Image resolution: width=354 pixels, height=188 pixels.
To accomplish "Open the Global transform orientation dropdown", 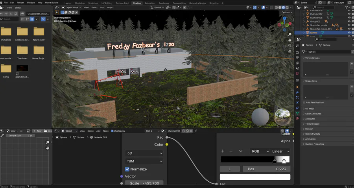I will point(157,7).
